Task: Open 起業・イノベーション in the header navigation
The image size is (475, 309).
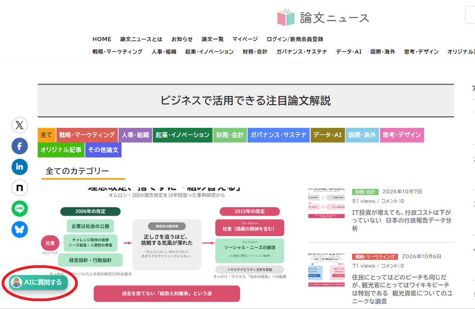Action: tap(209, 51)
